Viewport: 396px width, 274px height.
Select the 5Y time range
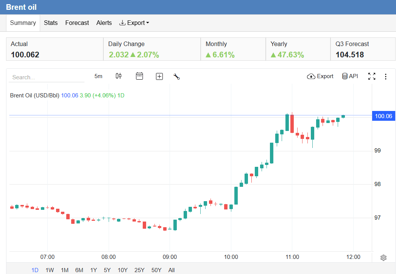pos(108,270)
